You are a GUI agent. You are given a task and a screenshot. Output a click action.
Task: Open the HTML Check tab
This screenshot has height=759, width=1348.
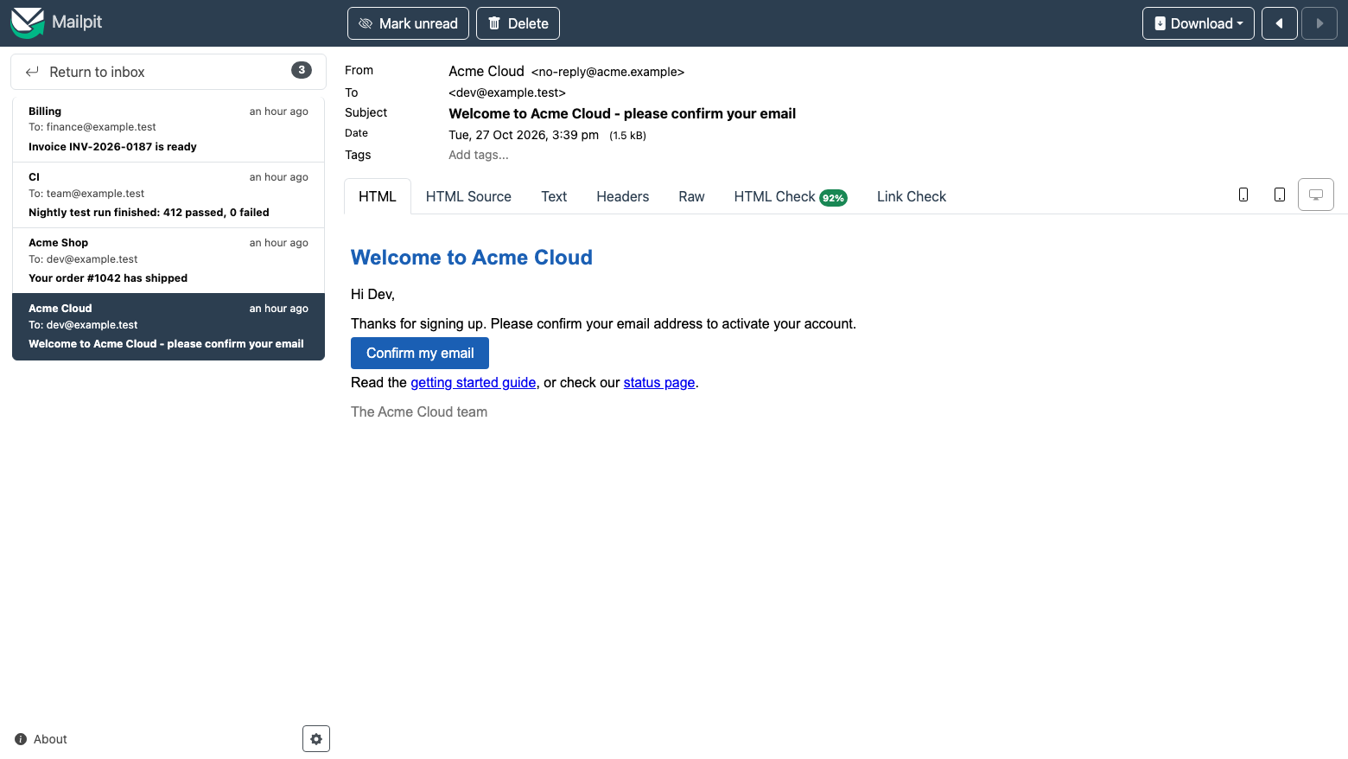coord(791,196)
